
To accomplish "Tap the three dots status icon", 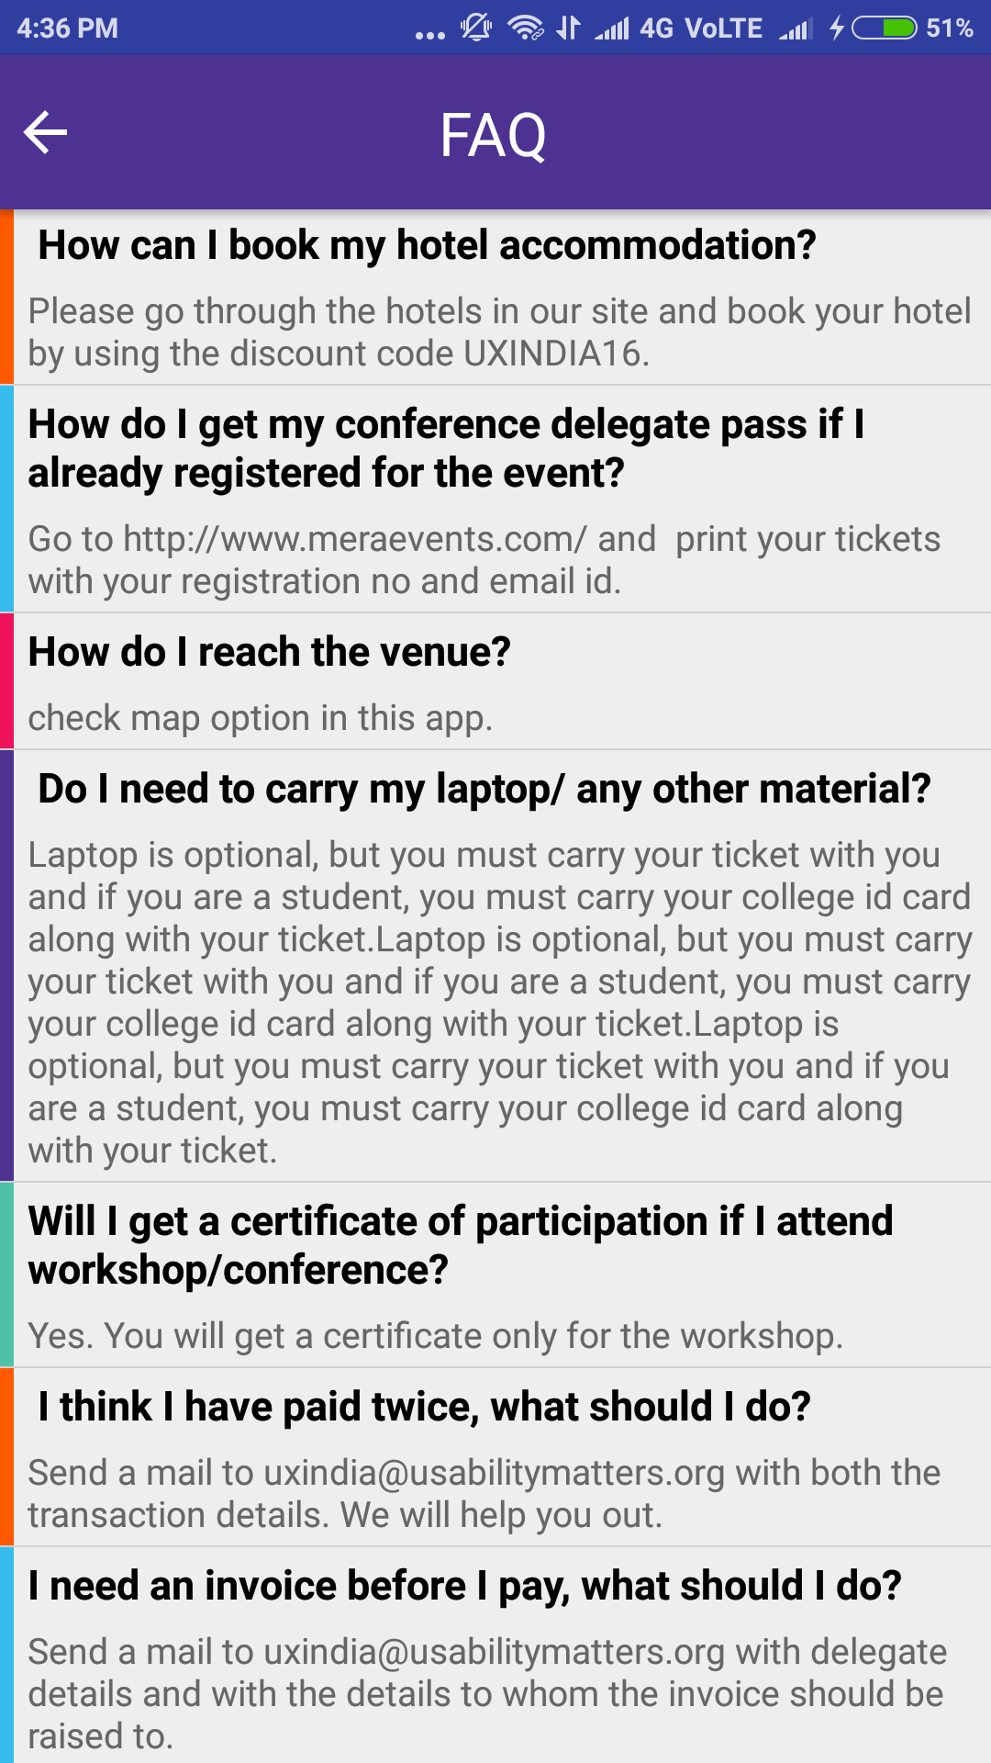I will pos(429,35).
